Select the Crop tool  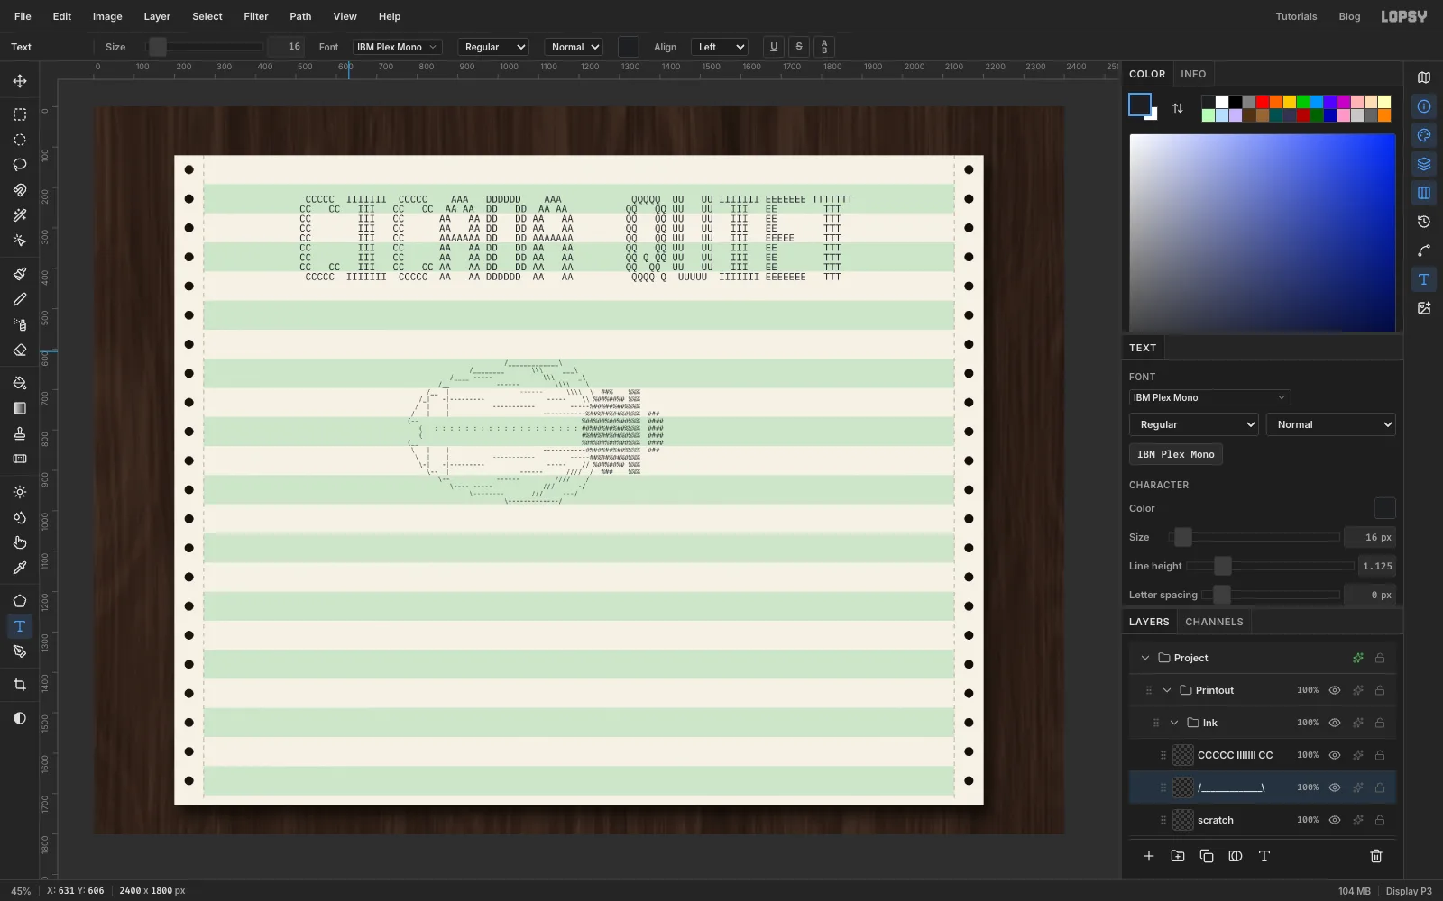[20, 685]
